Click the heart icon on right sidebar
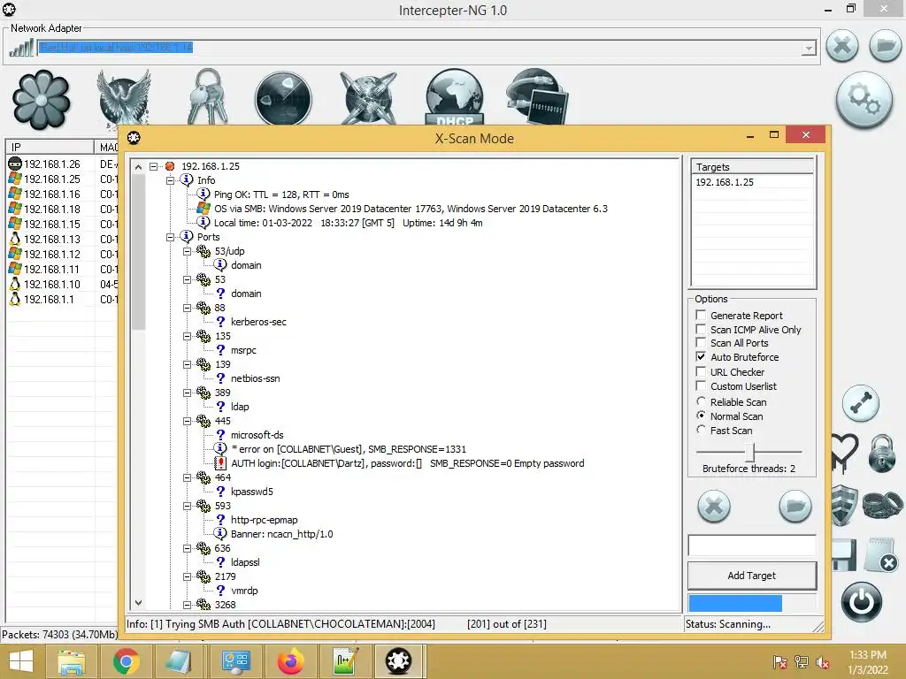Screen dimensions: 906x679 845,454
